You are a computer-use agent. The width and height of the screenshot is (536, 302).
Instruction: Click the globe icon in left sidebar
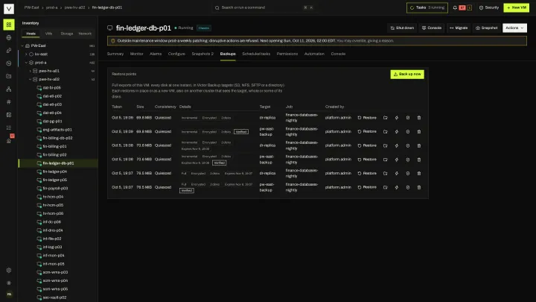click(8, 38)
